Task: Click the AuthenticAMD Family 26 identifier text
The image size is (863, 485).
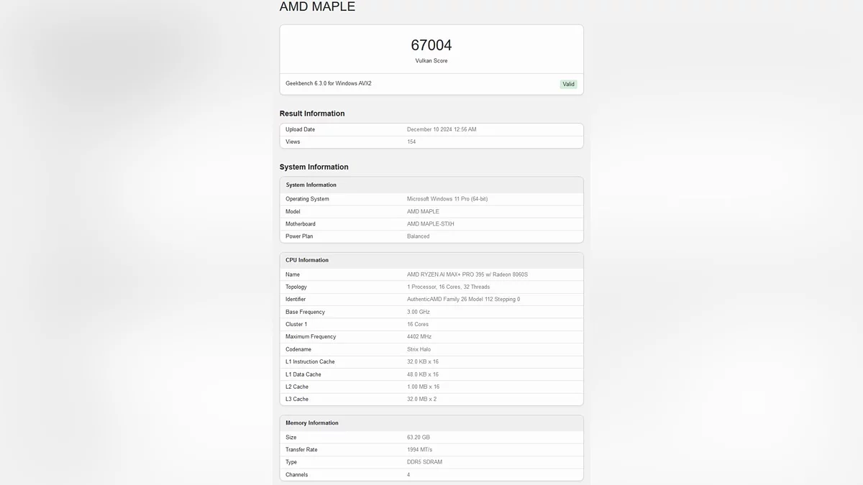Action: (x=464, y=299)
